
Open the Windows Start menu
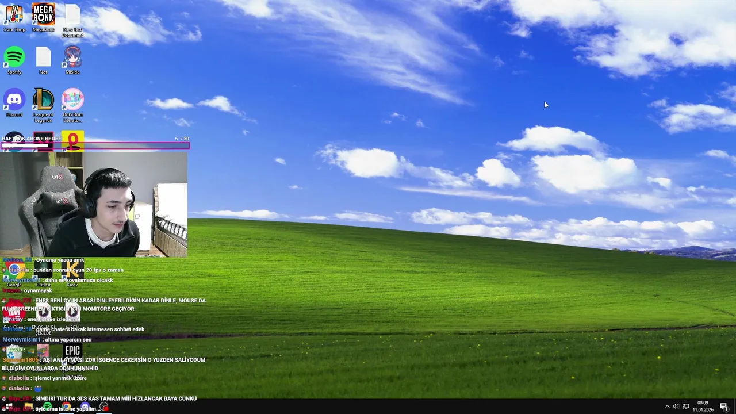(9, 407)
